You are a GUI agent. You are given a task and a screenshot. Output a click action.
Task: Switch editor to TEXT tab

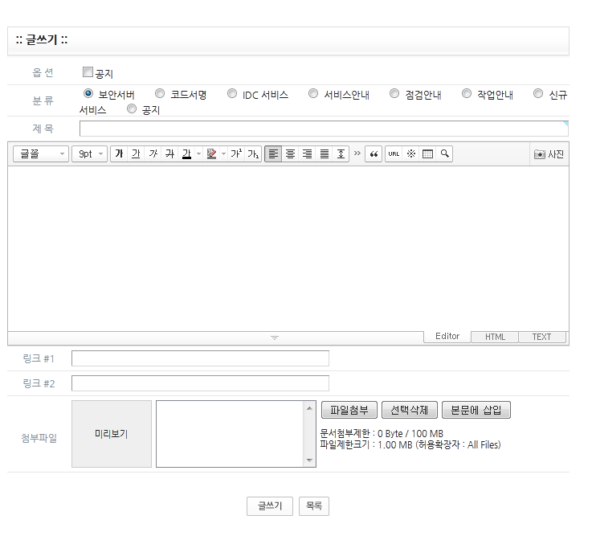coord(541,338)
